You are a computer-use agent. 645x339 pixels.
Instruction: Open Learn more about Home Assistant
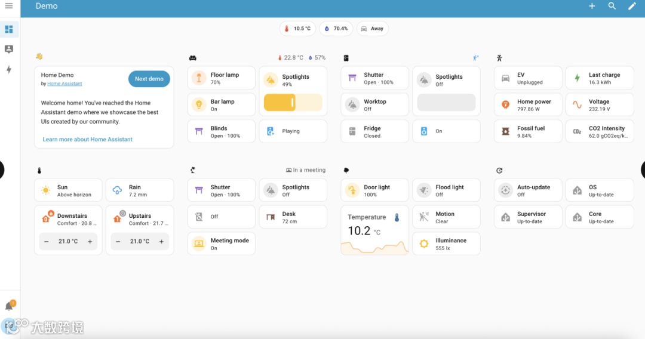(88, 139)
